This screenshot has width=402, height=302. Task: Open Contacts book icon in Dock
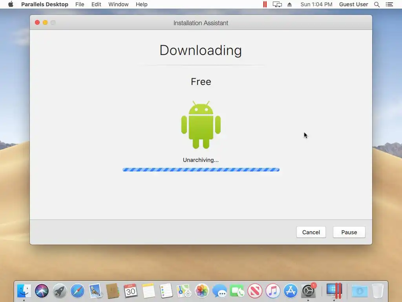[x=113, y=291]
